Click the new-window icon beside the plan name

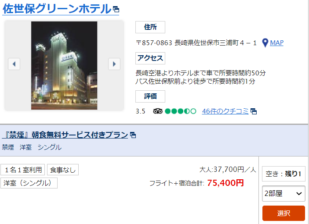click(x=133, y=135)
